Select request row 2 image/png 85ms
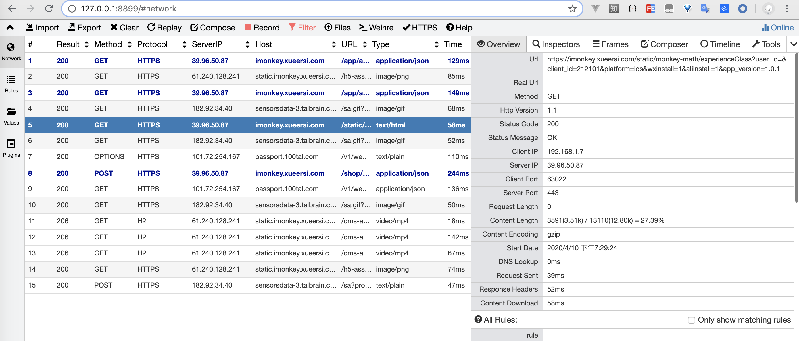Viewport: 799px width, 341px height. point(247,77)
